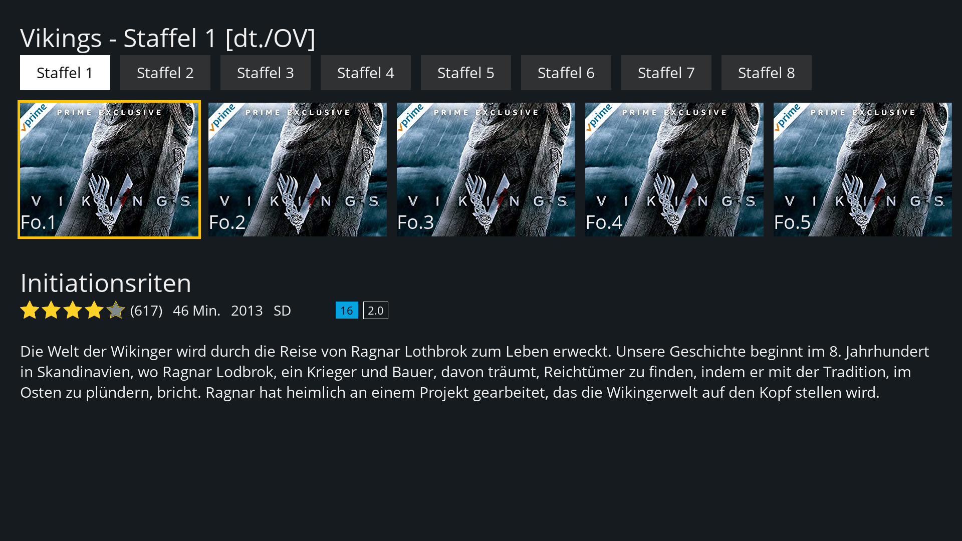The width and height of the screenshot is (962, 541).
Task: Click the star rating row
Action: [73, 311]
